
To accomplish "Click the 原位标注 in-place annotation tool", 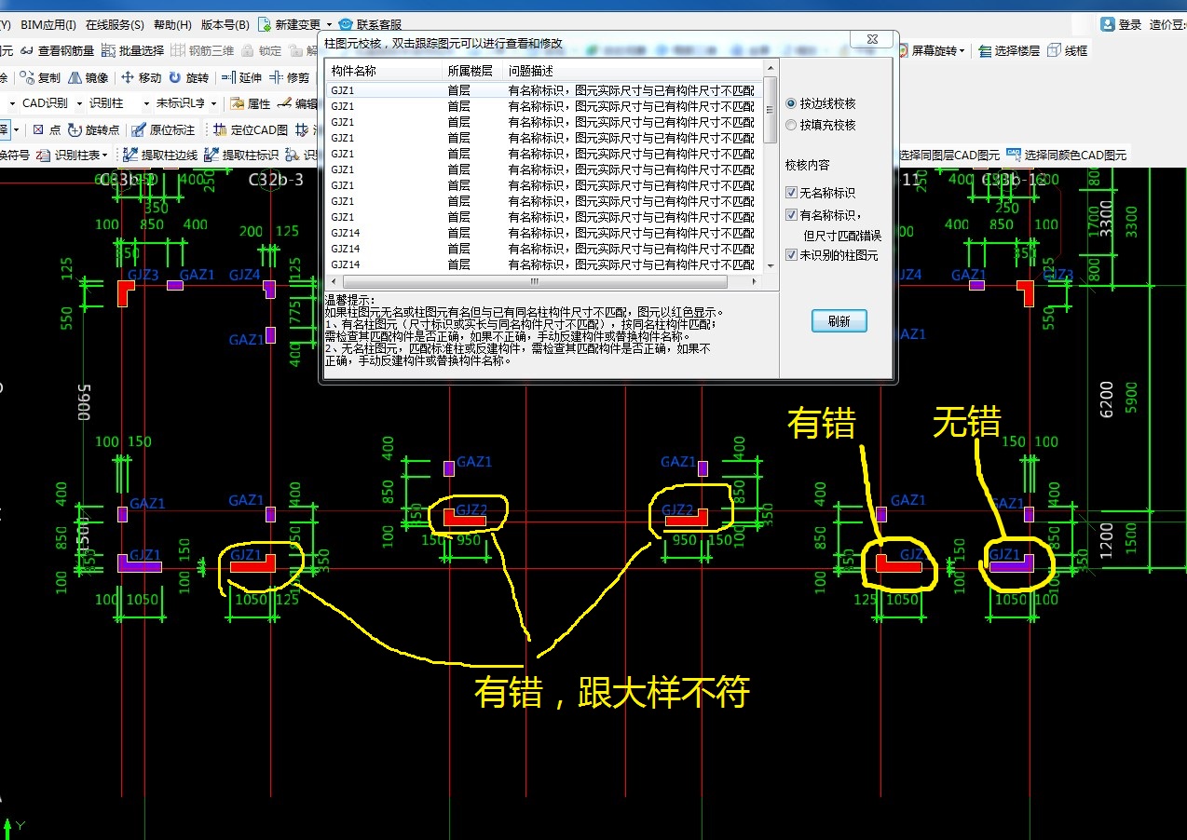I will (163, 129).
